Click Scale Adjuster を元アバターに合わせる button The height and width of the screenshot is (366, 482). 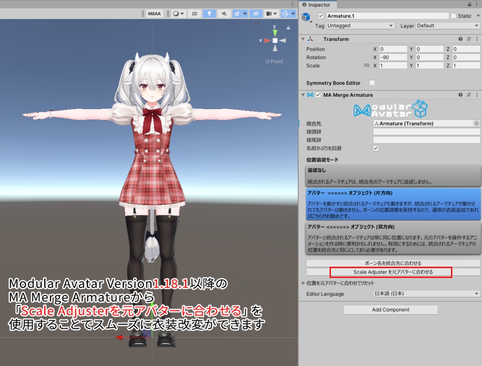click(393, 272)
